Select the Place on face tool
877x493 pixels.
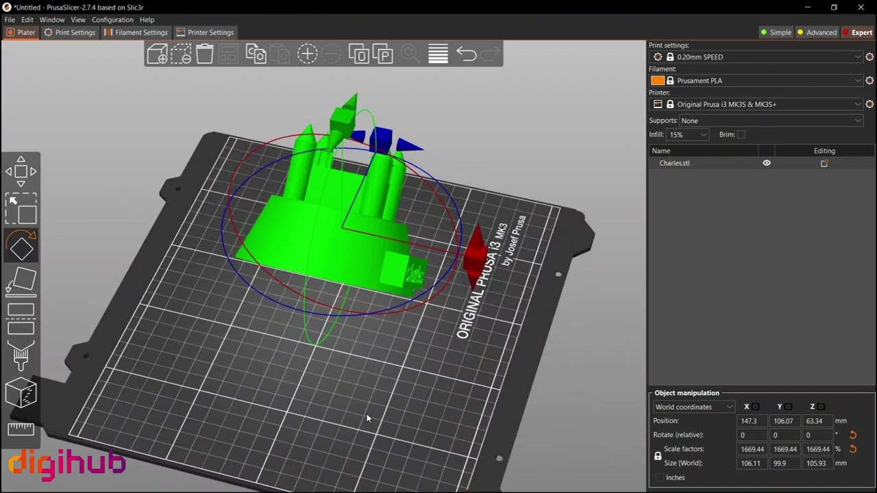tap(21, 282)
